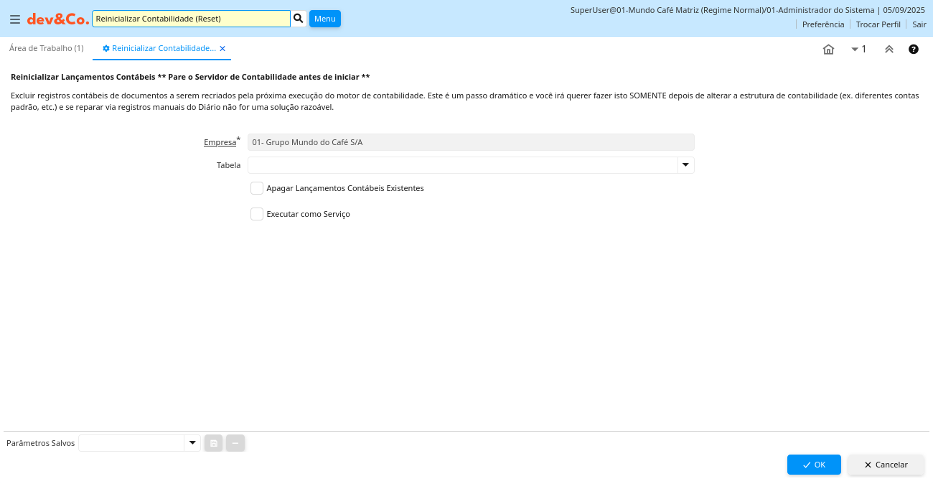Viewport: 933px width, 484px height.
Task: Collapse the header using double chevron icon
Action: tap(889, 50)
